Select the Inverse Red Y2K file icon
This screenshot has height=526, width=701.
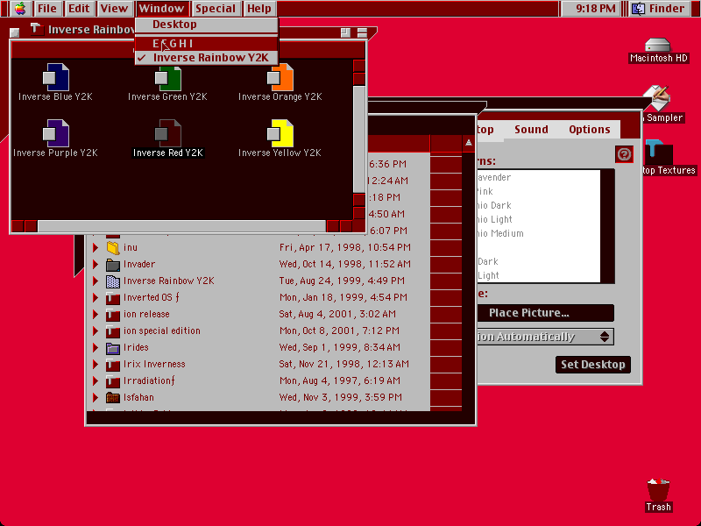[168, 133]
